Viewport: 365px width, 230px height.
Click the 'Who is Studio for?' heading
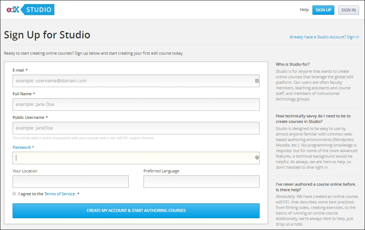[x=293, y=64]
